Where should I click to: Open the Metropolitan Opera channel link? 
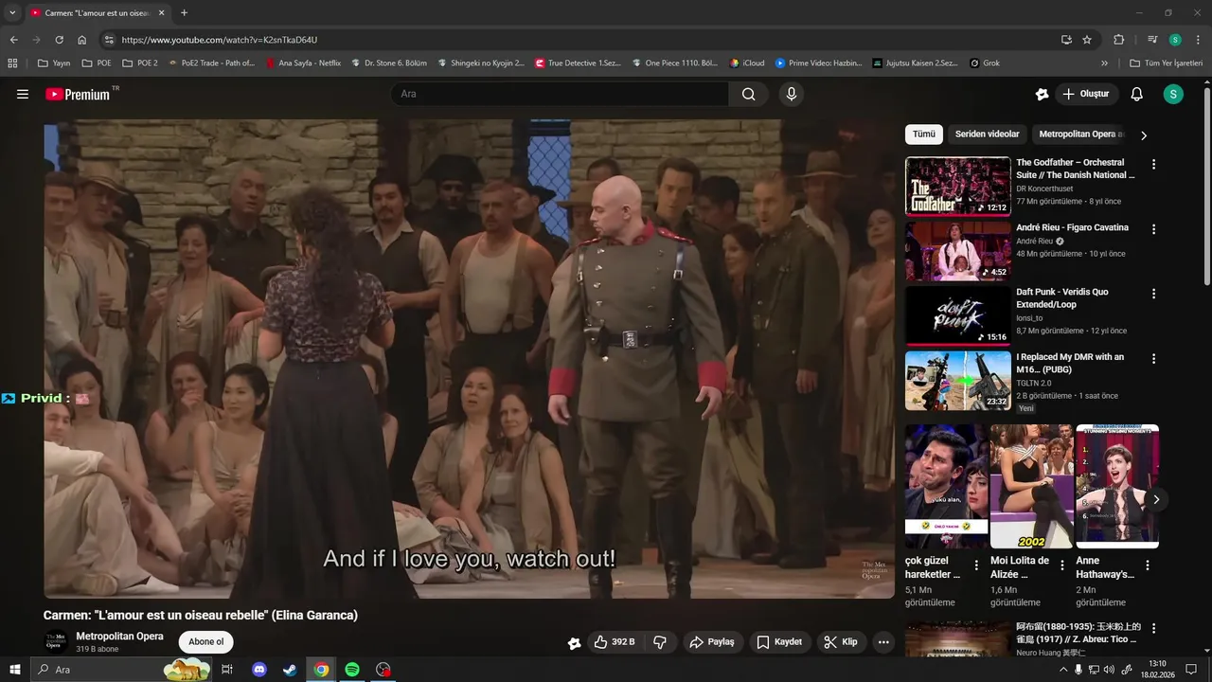tap(119, 637)
